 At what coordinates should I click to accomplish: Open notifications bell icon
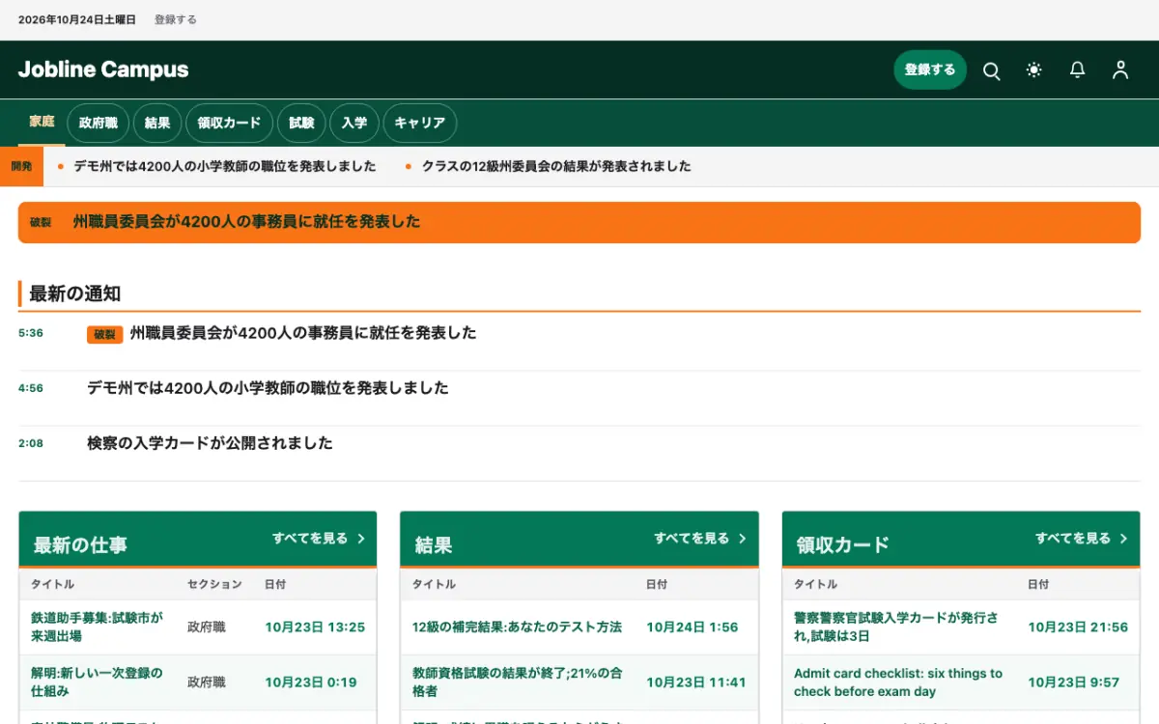[1077, 70]
